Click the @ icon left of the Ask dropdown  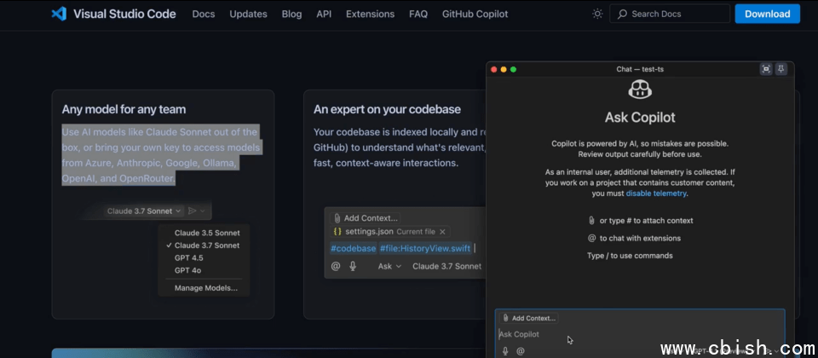pos(336,266)
